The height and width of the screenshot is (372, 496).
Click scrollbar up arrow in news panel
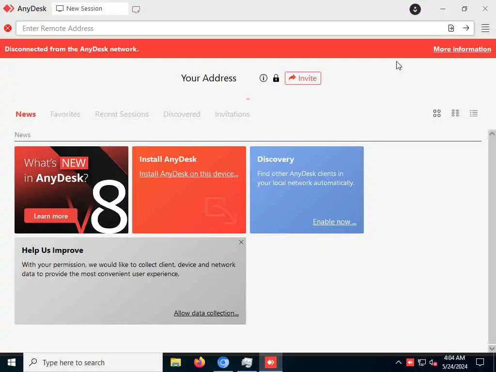[x=492, y=134]
